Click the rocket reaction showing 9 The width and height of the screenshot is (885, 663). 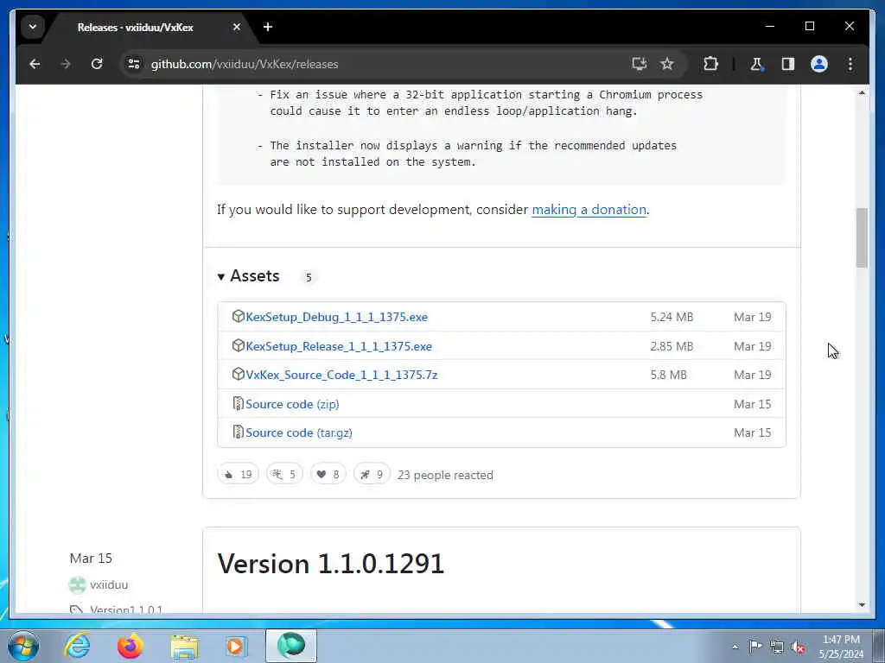click(372, 474)
